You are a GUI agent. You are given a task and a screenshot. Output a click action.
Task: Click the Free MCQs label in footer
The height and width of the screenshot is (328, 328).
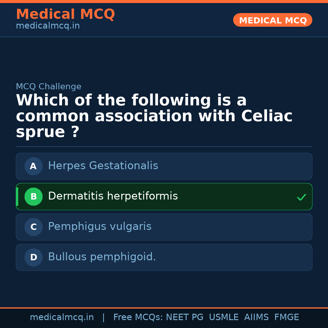tap(138, 317)
